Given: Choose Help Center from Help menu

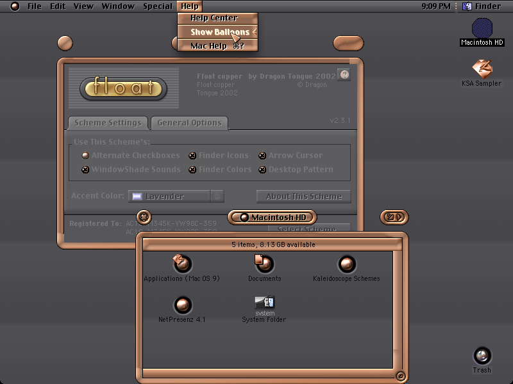Looking at the screenshot, I should pos(217,18).
